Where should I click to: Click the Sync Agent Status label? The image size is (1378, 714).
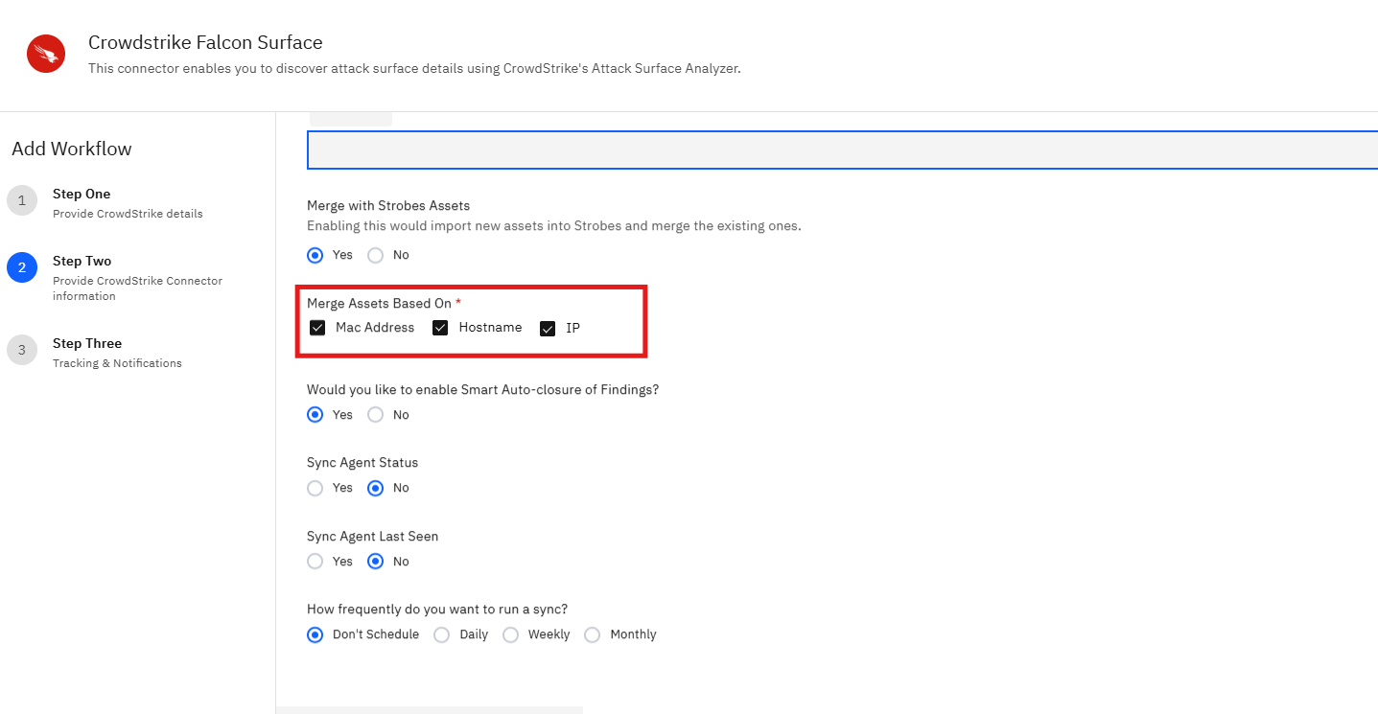[362, 462]
